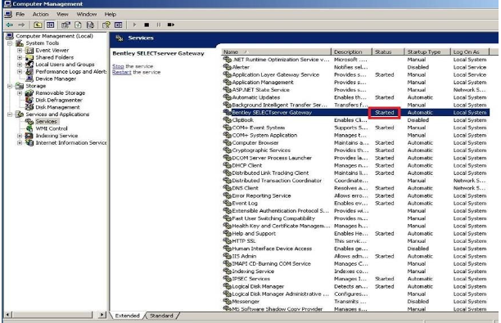Click the Forward arrow in the toolbar
The image size is (501, 323).
pyautogui.click(x=21, y=25)
